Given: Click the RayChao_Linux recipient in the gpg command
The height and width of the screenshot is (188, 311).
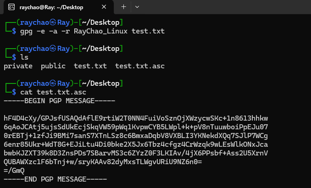Looking at the screenshot, I should 100,31.
